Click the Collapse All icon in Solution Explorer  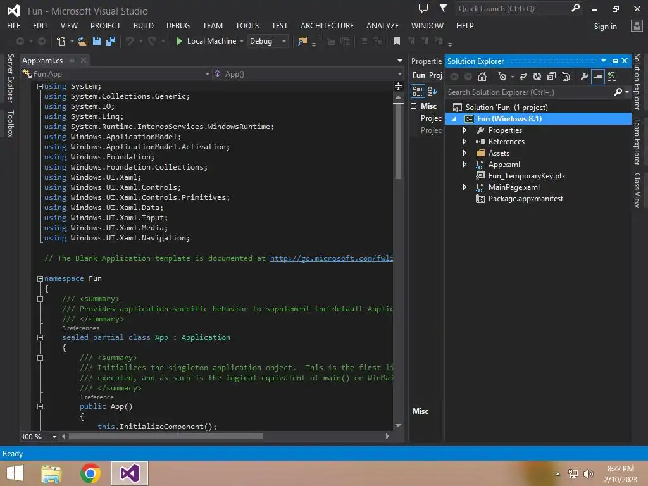[x=551, y=77]
